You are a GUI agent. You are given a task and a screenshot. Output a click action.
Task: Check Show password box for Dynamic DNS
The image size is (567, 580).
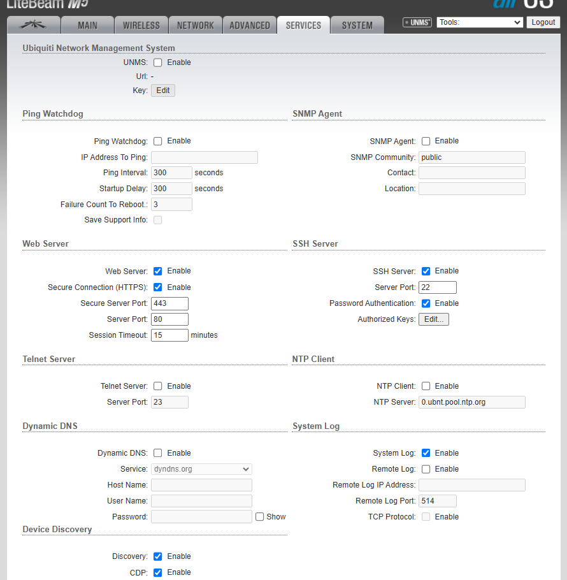click(259, 517)
